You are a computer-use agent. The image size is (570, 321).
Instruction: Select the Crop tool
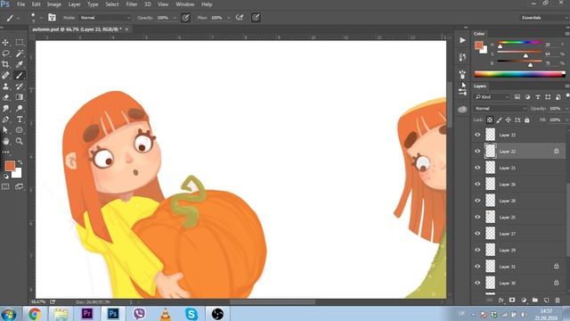point(5,64)
